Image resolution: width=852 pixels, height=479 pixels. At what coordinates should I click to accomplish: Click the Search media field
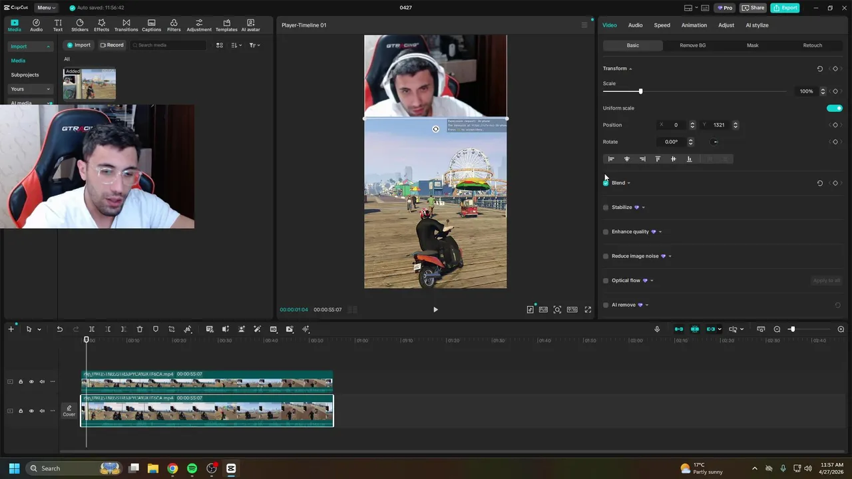(x=168, y=45)
